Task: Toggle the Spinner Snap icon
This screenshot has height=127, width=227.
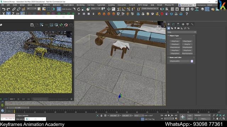Action: [133, 9]
